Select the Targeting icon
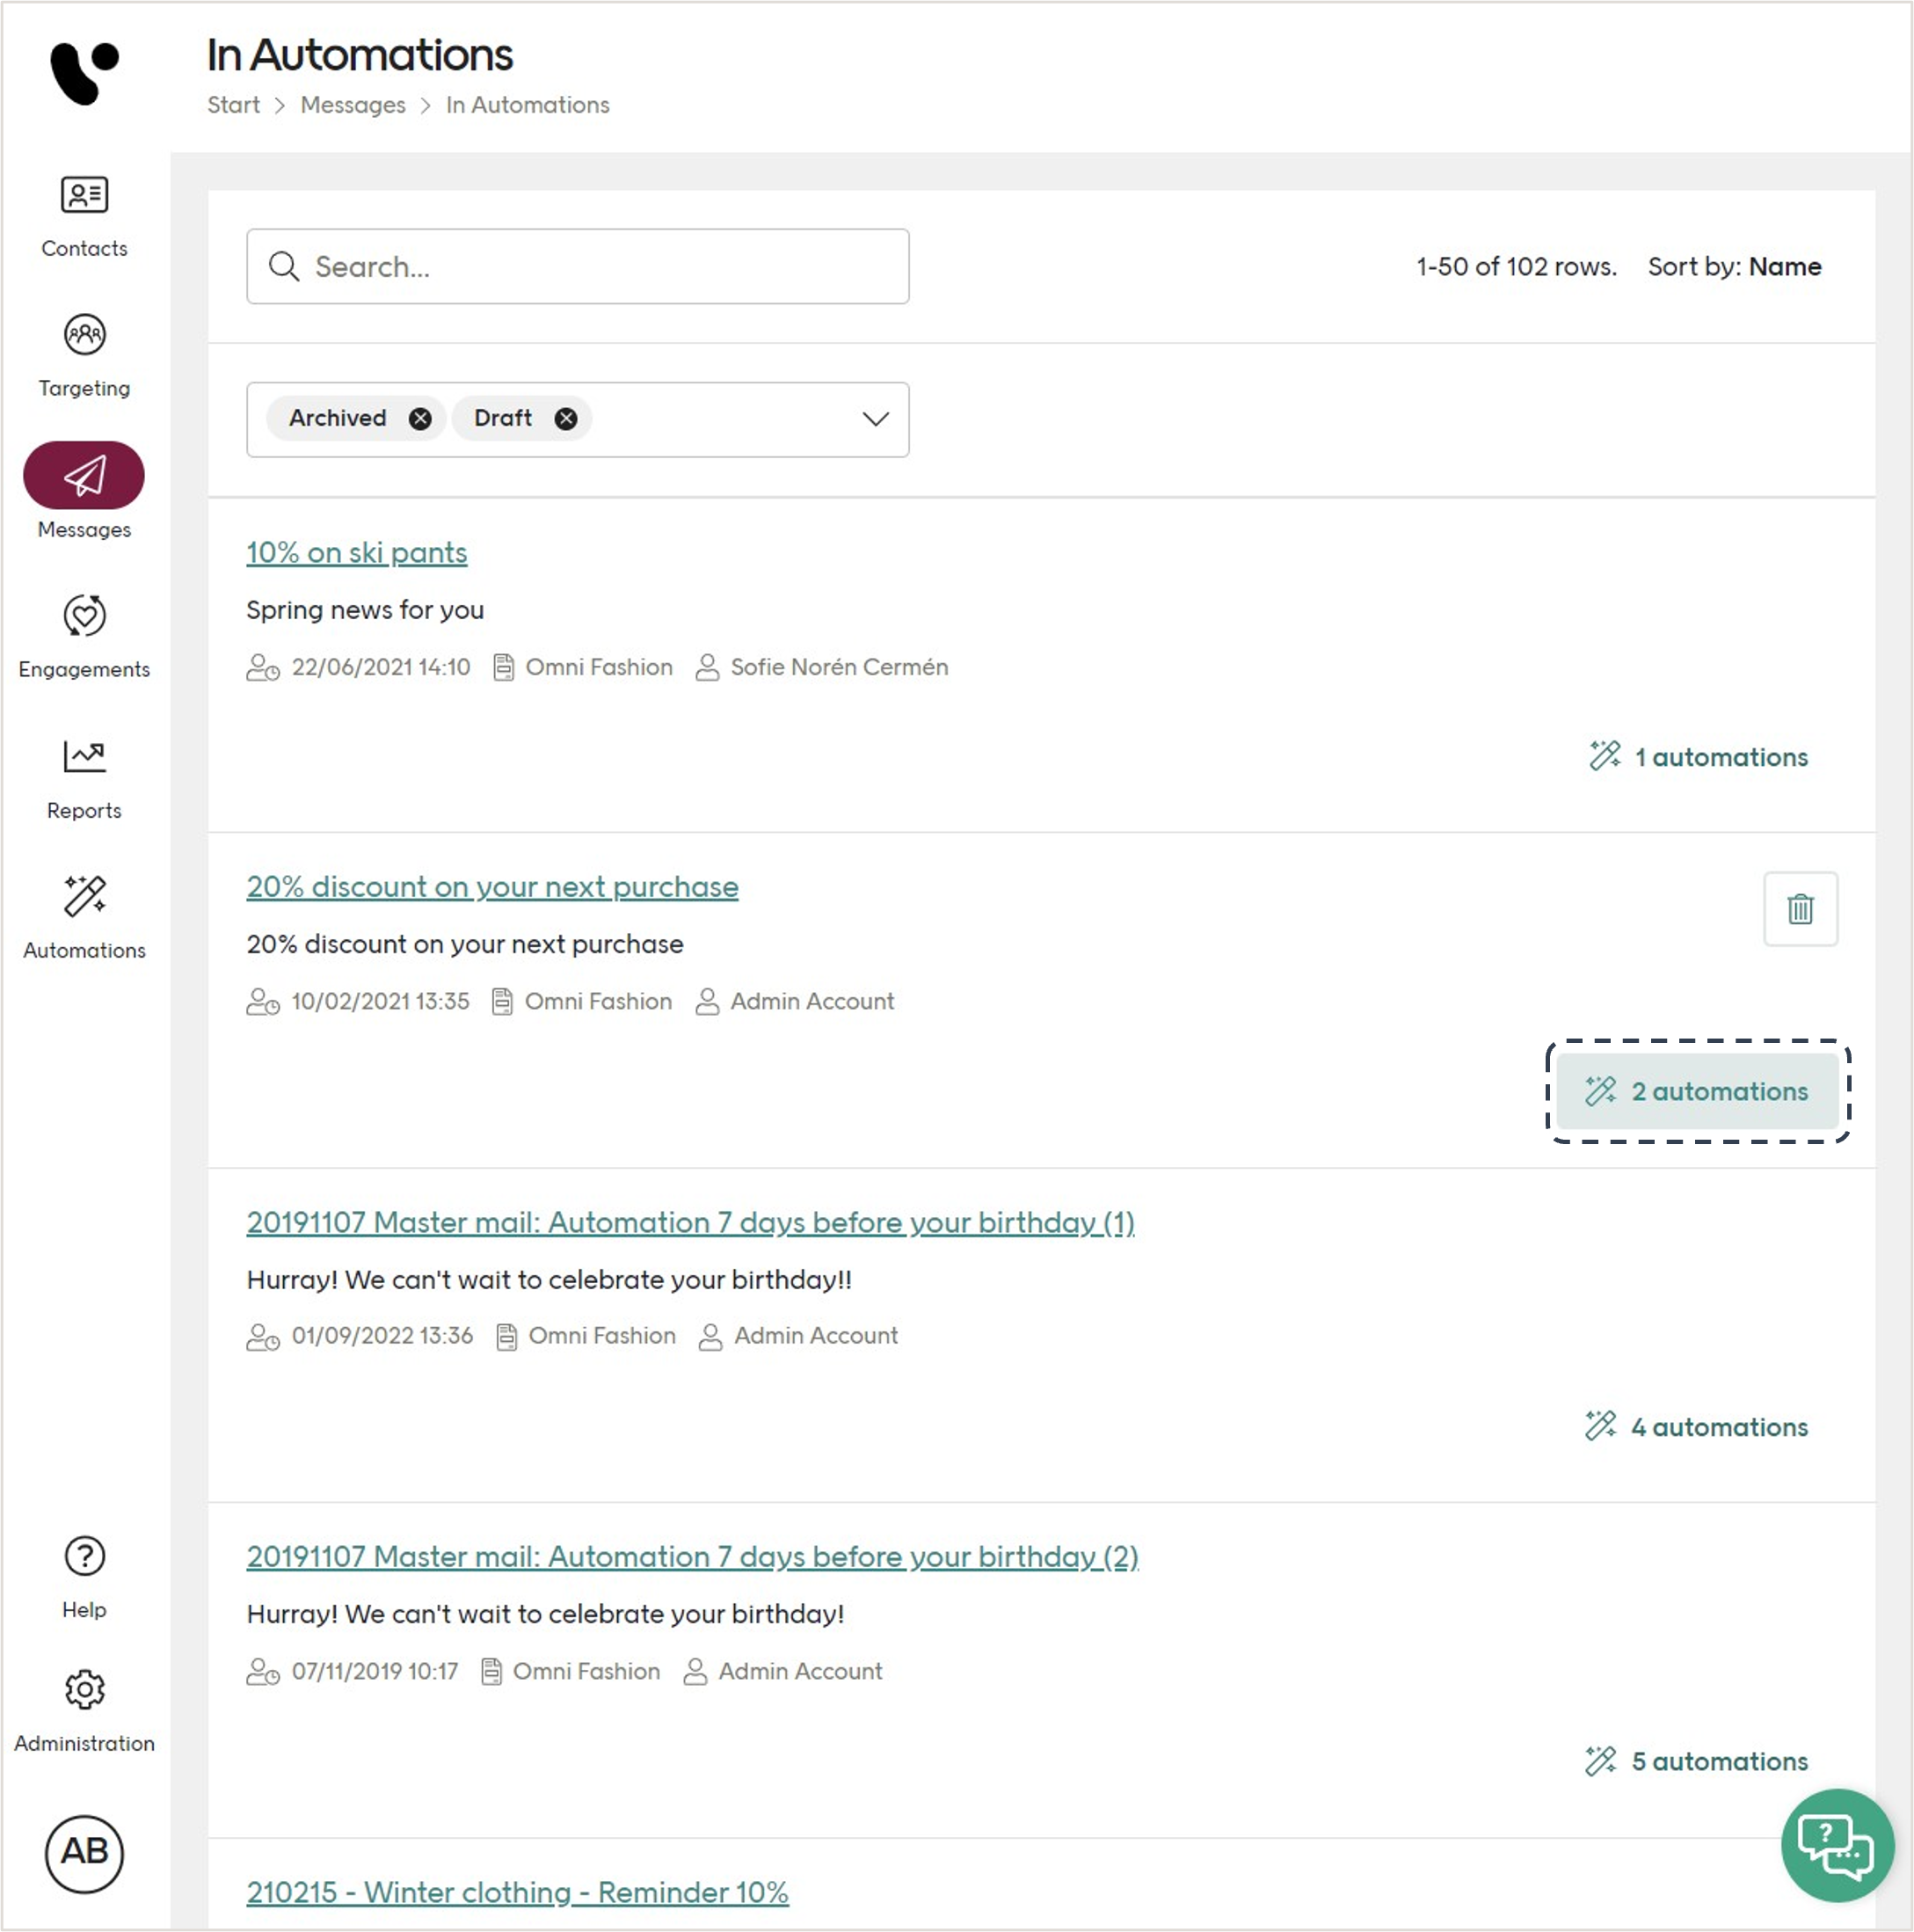The image size is (1914, 1932). pyautogui.click(x=84, y=357)
